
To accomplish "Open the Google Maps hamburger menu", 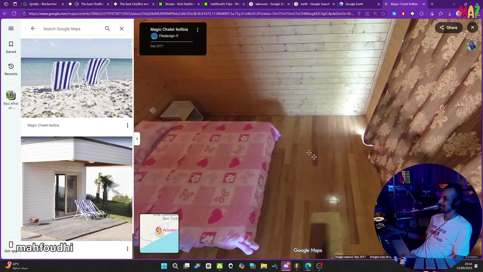I will click(x=11, y=28).
